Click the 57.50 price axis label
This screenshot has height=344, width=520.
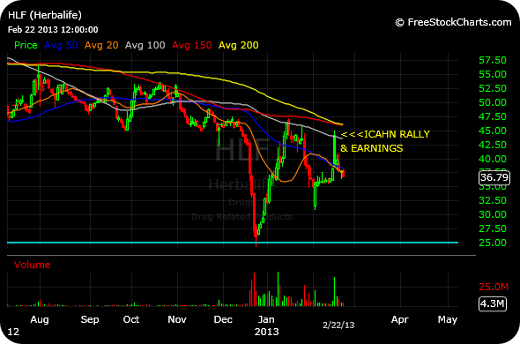(x=493, y=61)
